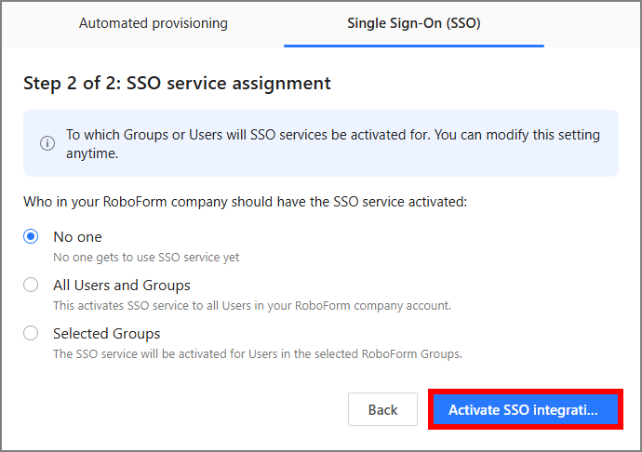Screen dimensions: 642x452
Task: Open the Single Sign-On (SSO) tab
Action: 413,23
